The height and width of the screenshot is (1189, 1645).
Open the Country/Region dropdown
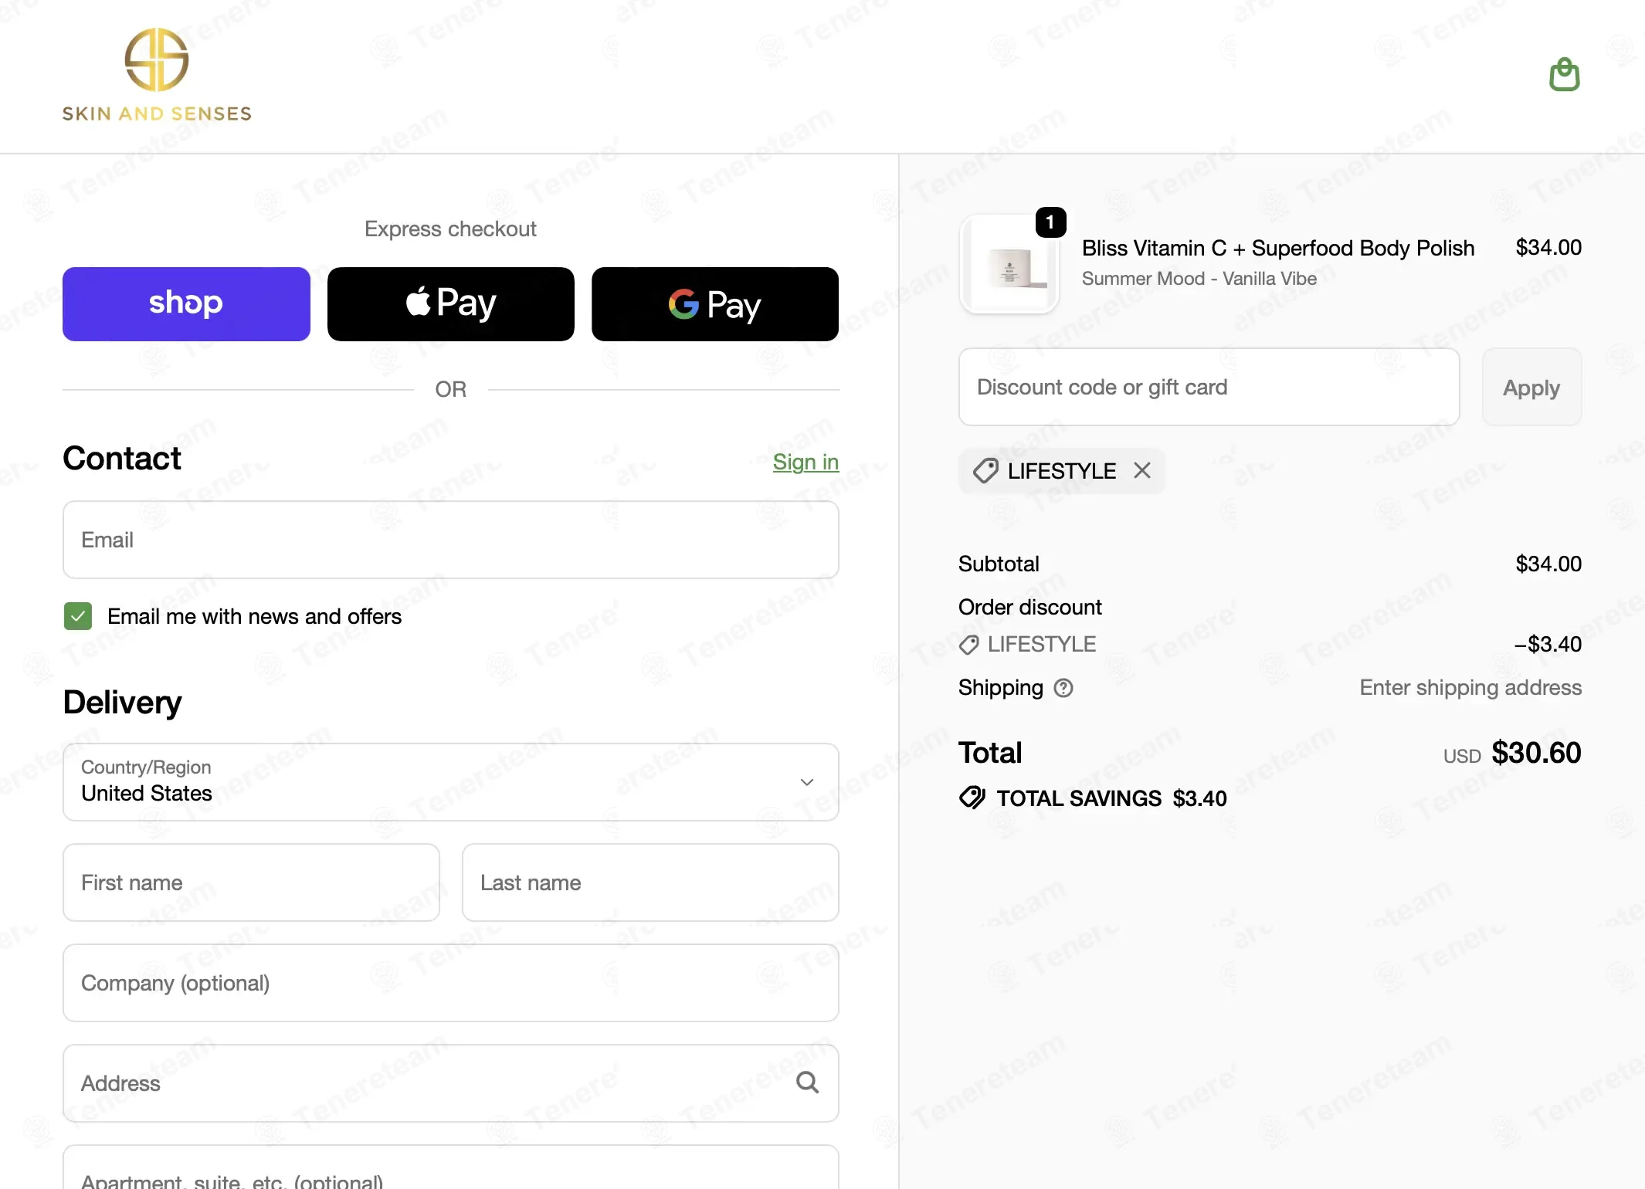451,782
